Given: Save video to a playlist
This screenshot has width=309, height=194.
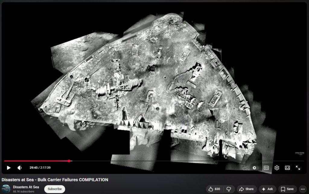Looking at the screenshot, I should 287,189.
